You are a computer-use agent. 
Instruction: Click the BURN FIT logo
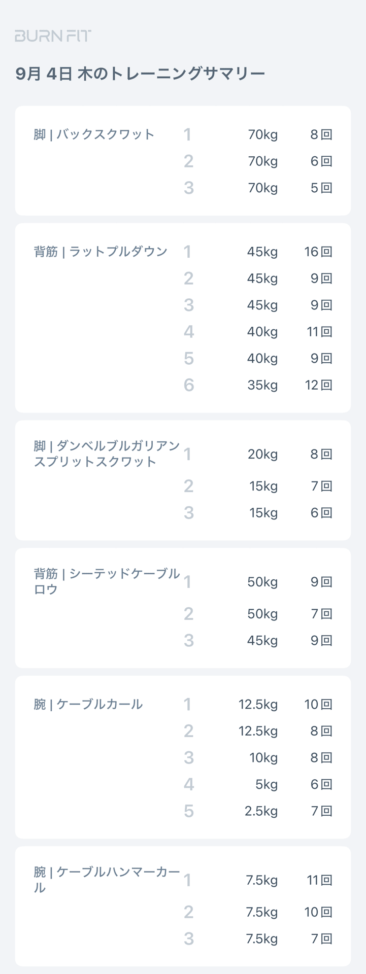pos(53,36)
